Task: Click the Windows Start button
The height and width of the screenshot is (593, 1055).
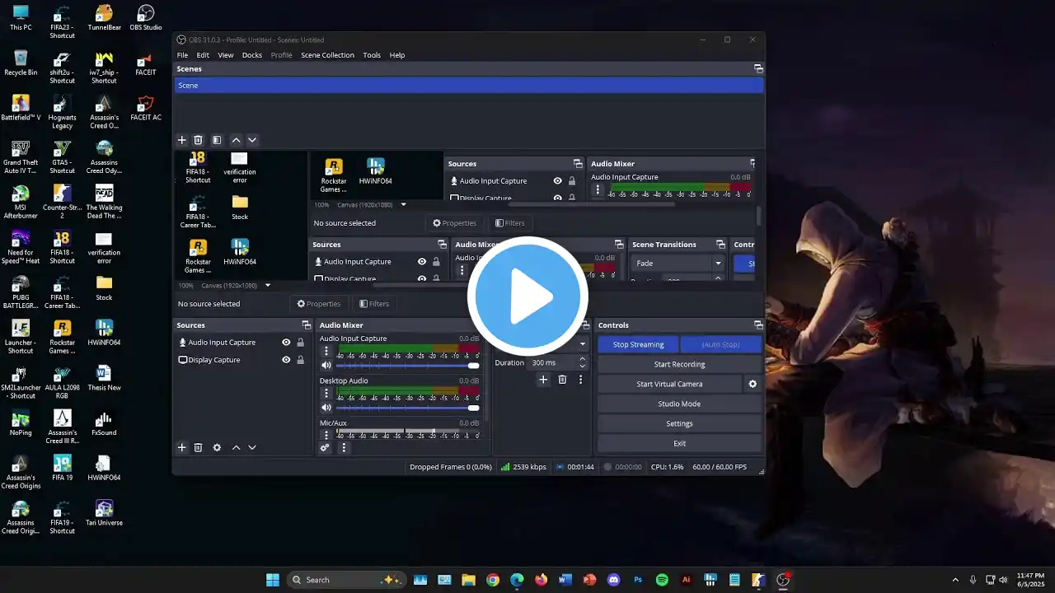Action: pos(273,580)
